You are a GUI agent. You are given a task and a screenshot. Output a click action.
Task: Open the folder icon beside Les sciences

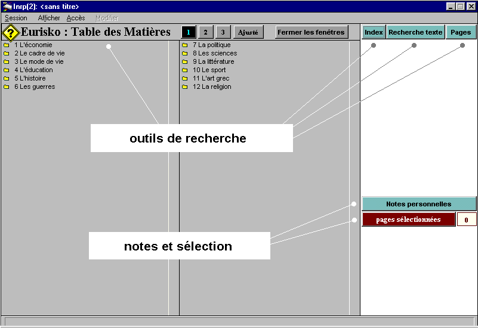coord(185,53)
